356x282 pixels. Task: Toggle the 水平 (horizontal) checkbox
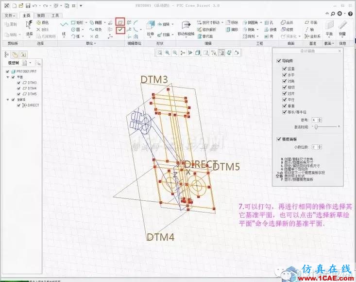tap(284, 74)
